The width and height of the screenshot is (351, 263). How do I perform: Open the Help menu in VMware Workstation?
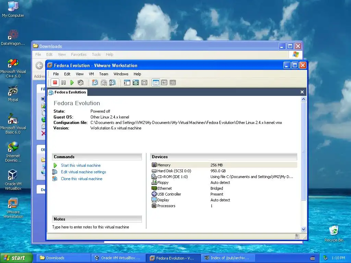point(137,74)
